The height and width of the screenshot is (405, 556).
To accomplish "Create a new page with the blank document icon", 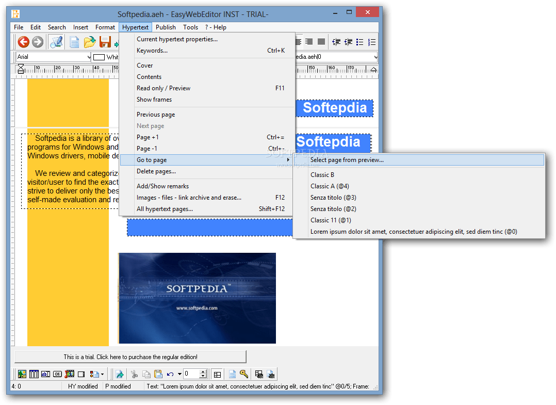I will pyautogui.click(x=74, y=42).
